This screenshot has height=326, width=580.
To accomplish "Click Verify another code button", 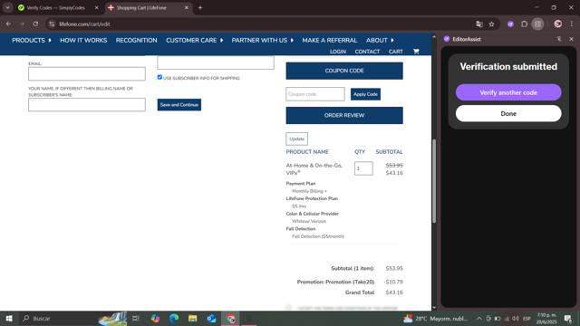I will click(508, 92).
